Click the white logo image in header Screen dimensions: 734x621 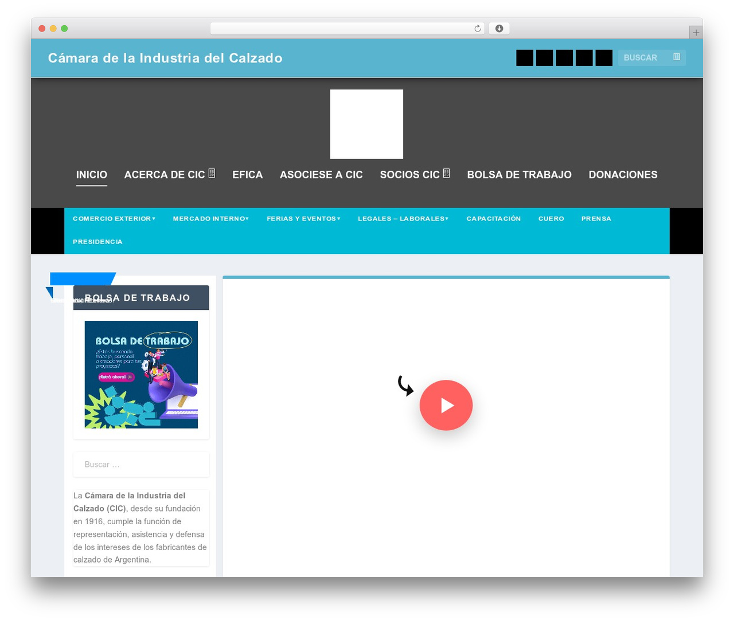click(x=366, y=124)
